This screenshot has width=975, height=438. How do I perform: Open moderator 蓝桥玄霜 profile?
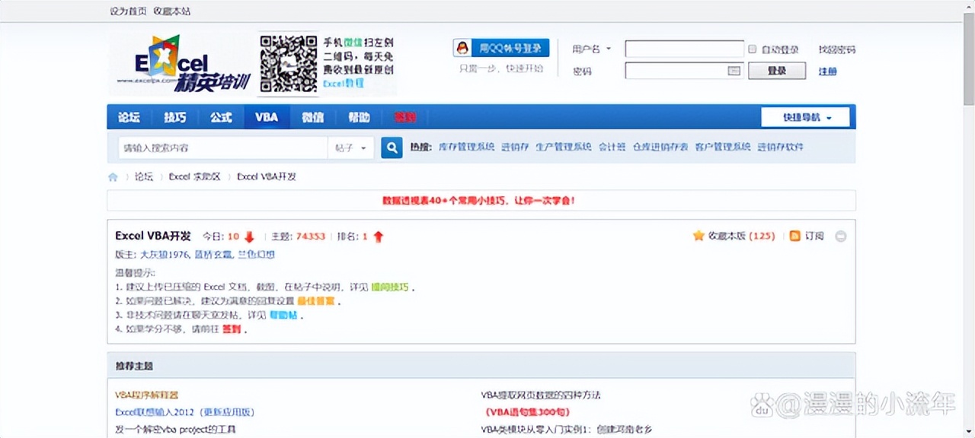pyautogui.click(x=213, y=255)
